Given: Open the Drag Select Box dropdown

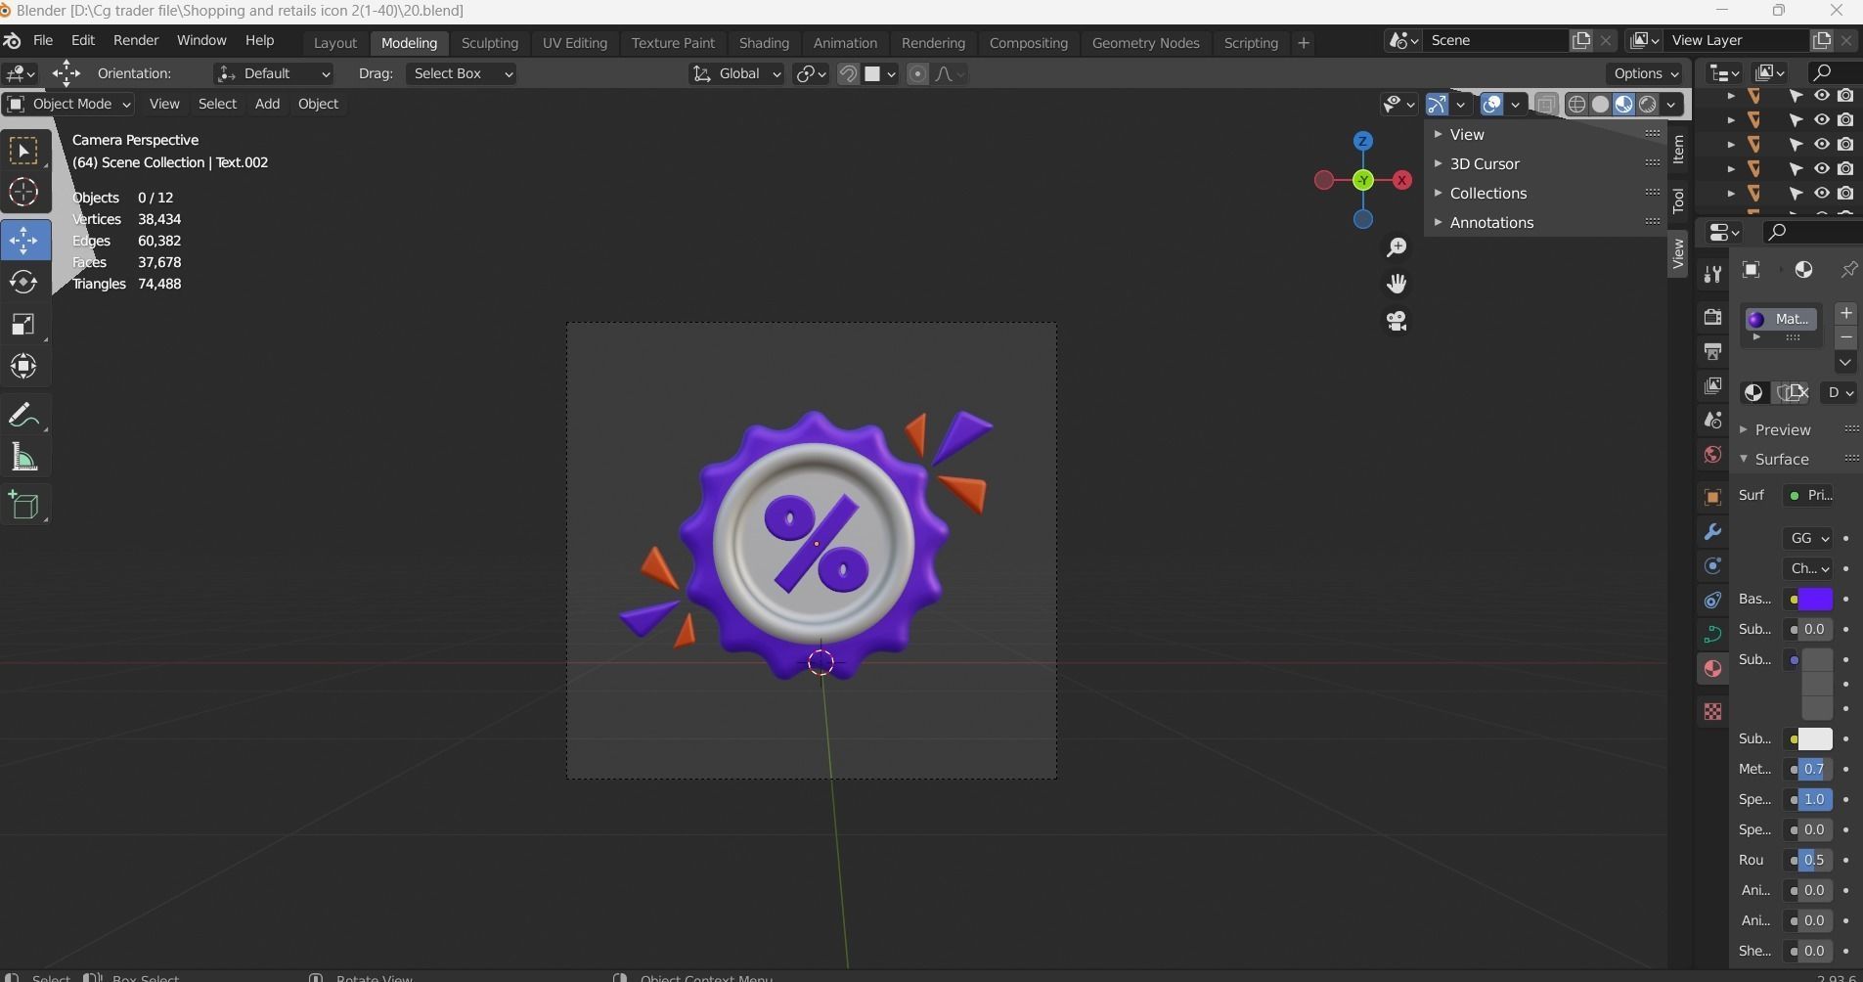Looking at the screenshot, I should (462, 74).
